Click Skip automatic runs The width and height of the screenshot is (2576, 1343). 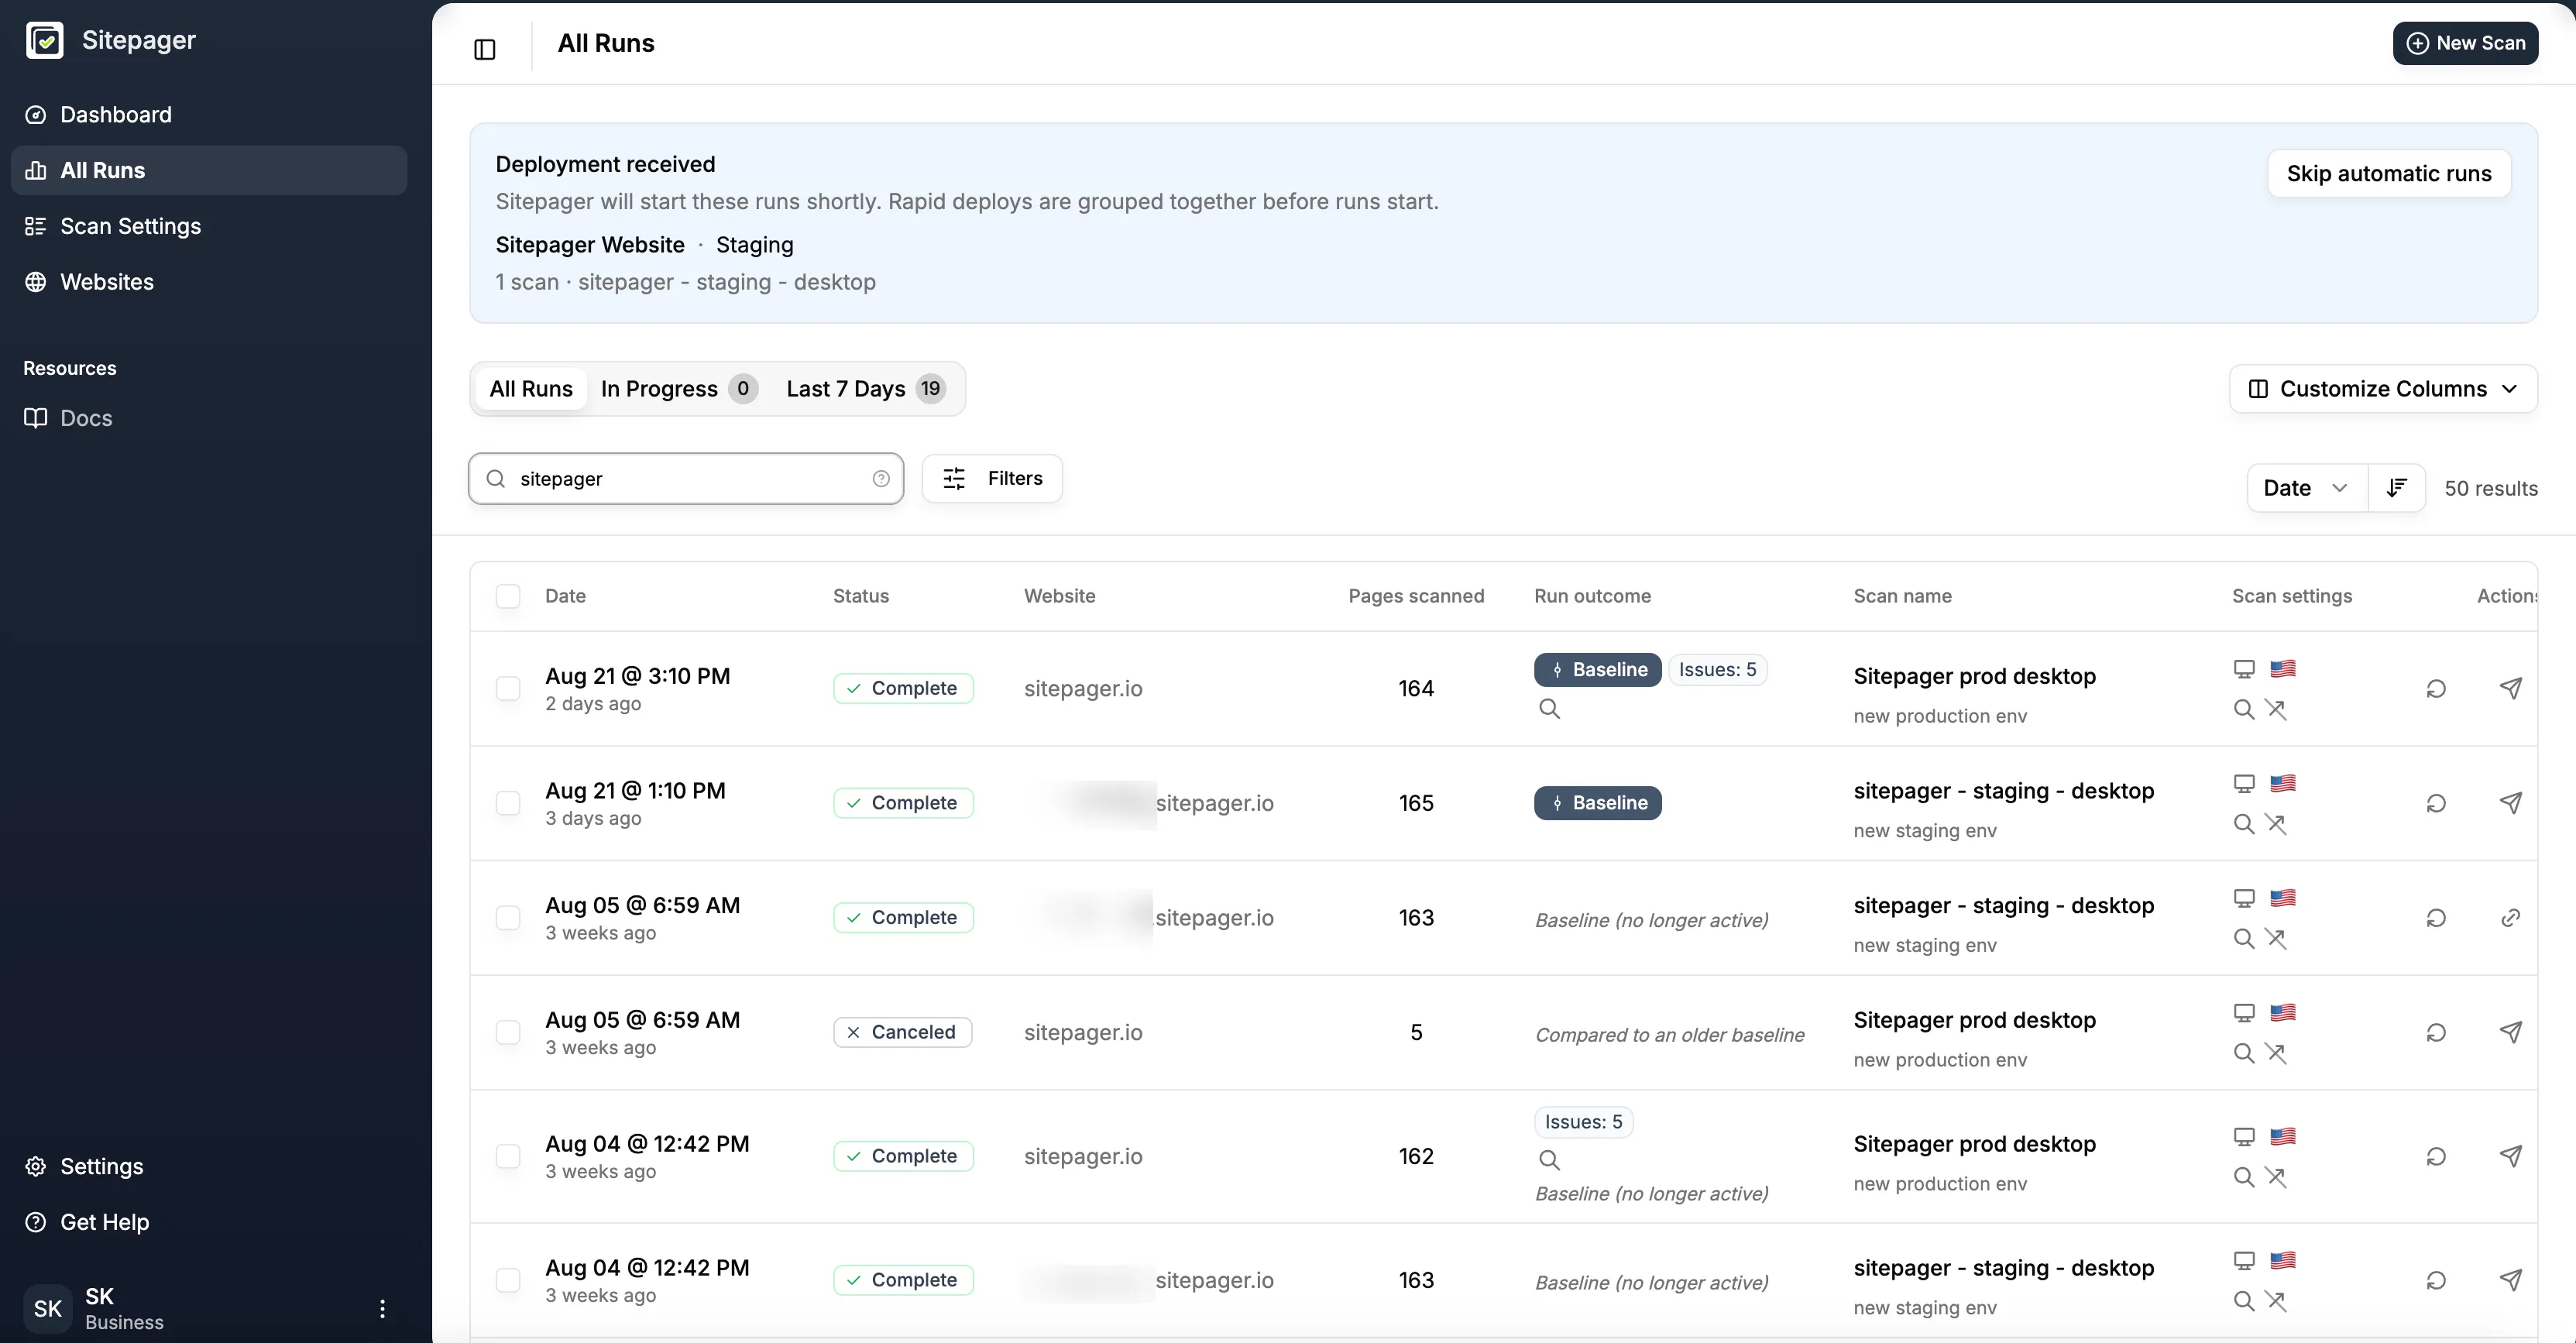point(2389,173)
